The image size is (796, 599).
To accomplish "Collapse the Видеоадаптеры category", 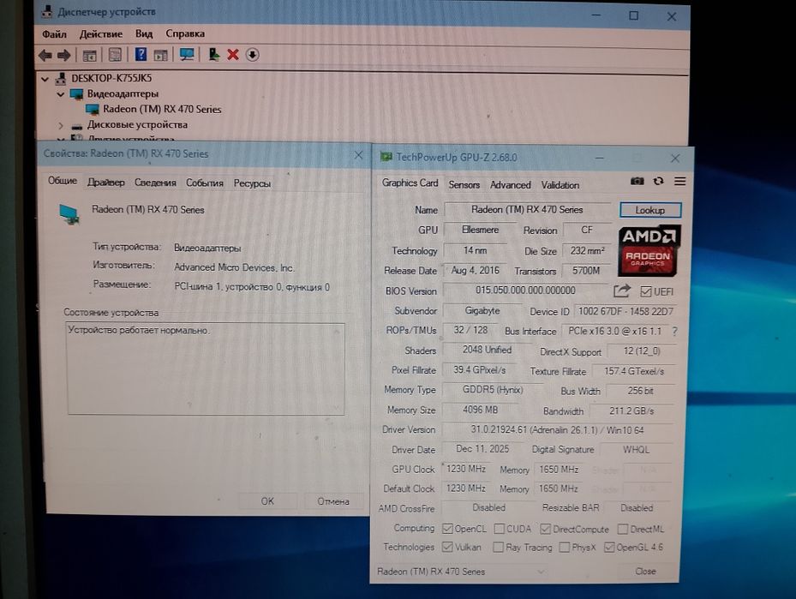I will tap(61, 94).
